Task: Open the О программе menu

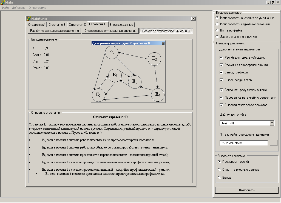Action: pos(37,8)
